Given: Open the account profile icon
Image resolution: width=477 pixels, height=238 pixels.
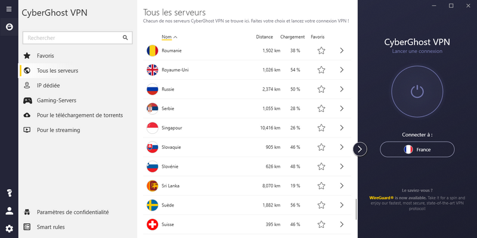Looking at the screenshot, I should (9, 211).
